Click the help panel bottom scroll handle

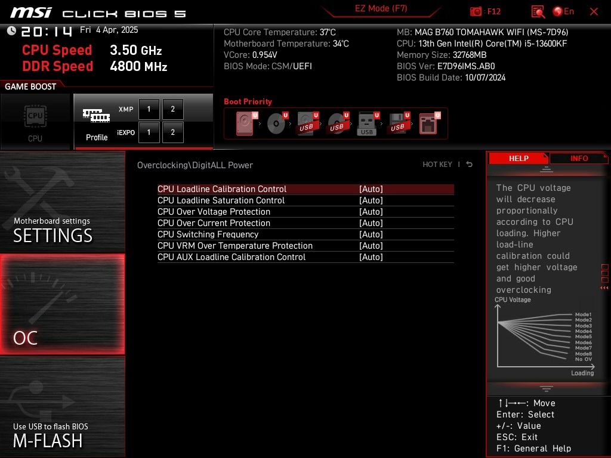click(x=547, y=388)
